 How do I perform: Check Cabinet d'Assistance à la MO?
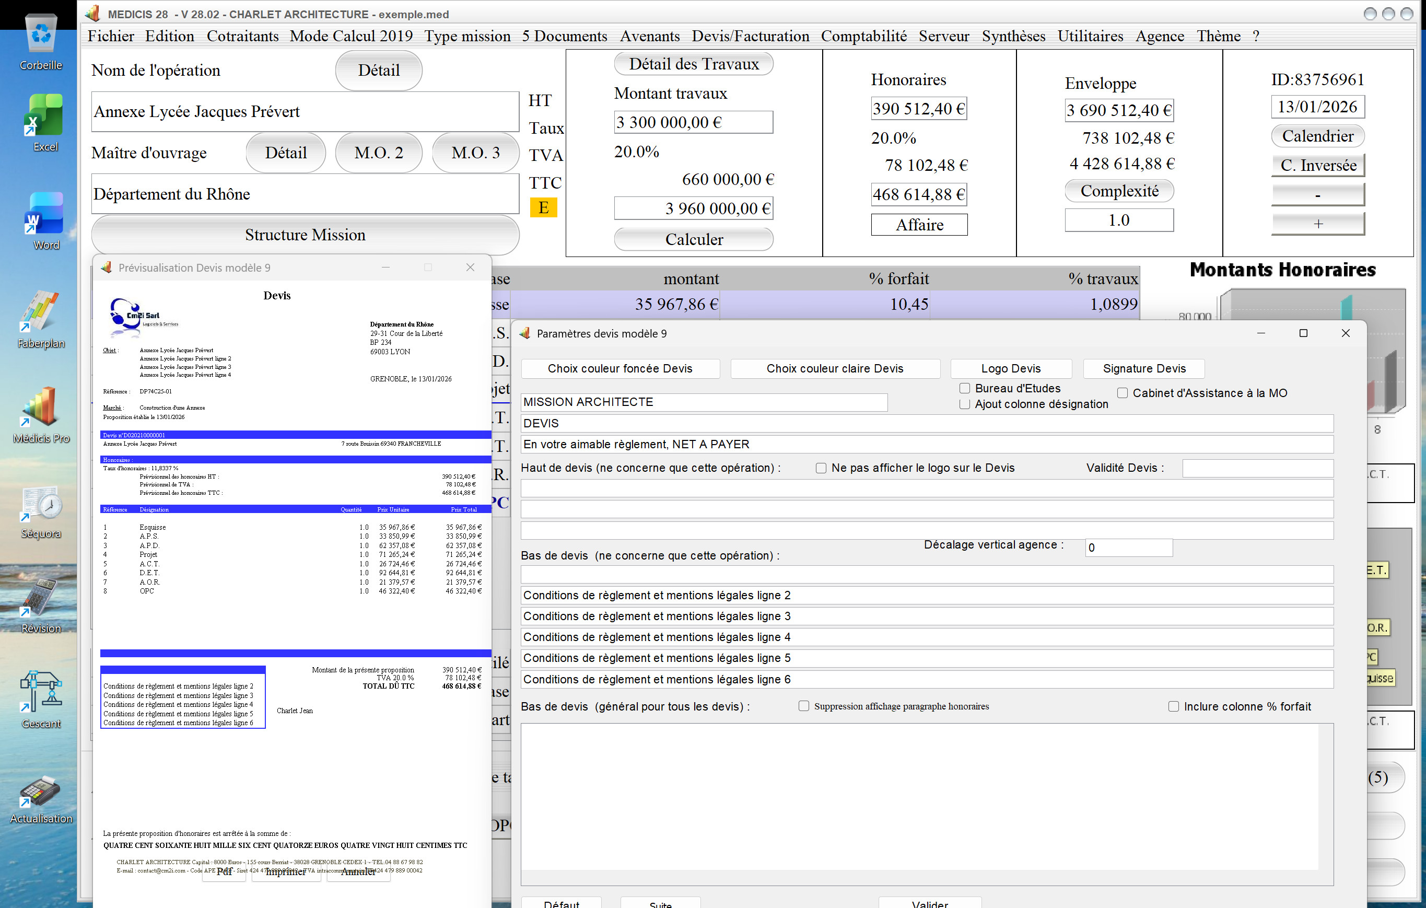coord(1122,393)
